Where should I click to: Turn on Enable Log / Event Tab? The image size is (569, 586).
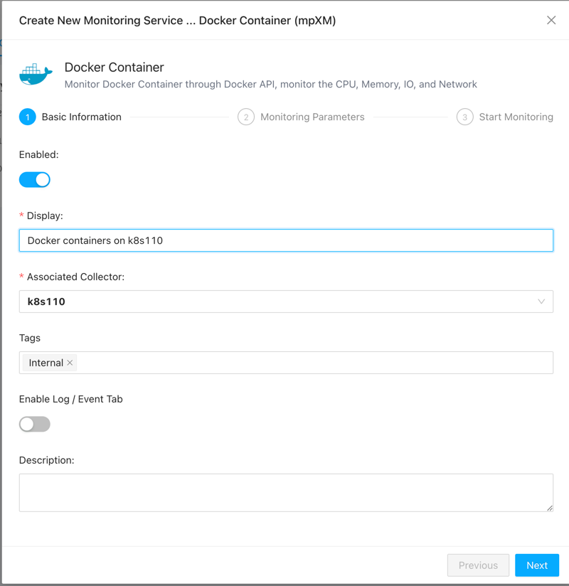[x=35, y=425]
